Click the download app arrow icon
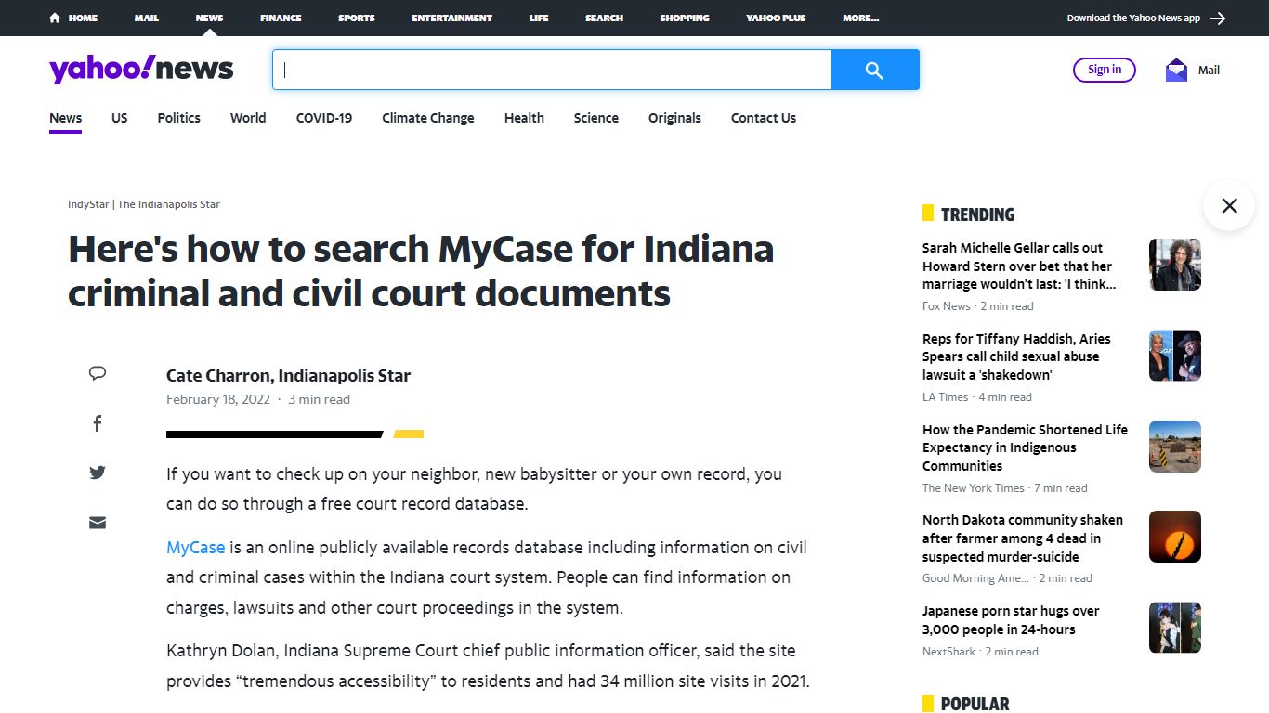Image resolution: width=1269 pixels, height=713 pixels. pos(1218,18)
